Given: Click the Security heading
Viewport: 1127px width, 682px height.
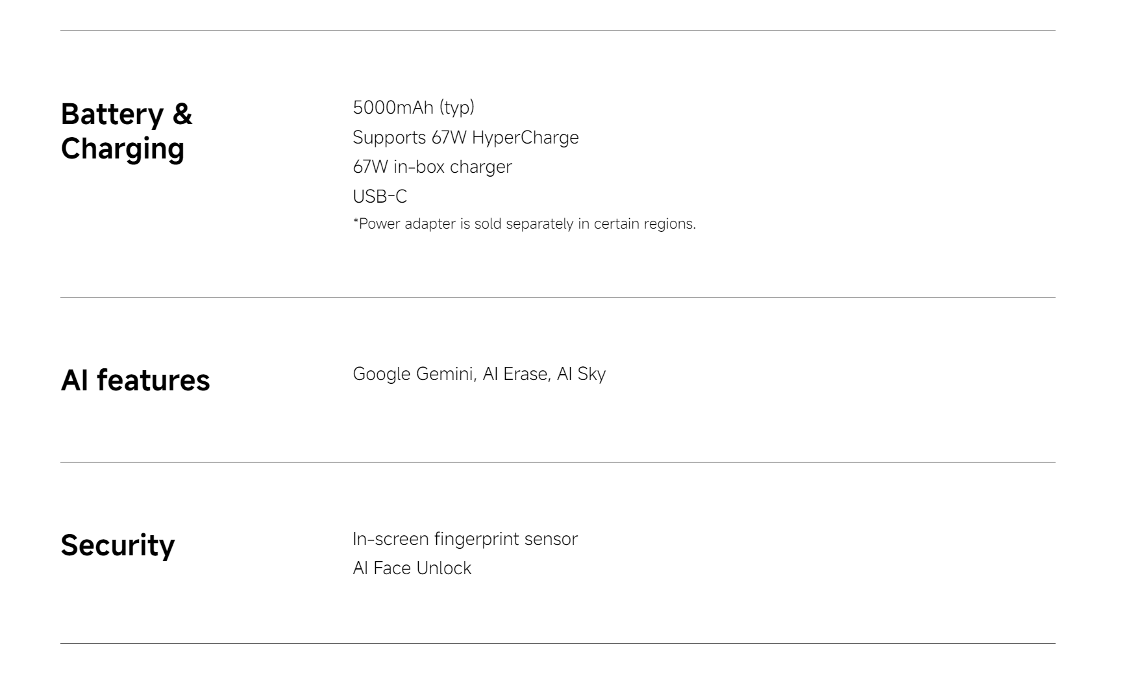Looking at the screenshot, I should point(118,546).
